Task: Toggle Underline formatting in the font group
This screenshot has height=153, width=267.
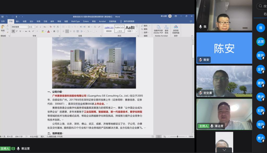Action: coord(20,31)
